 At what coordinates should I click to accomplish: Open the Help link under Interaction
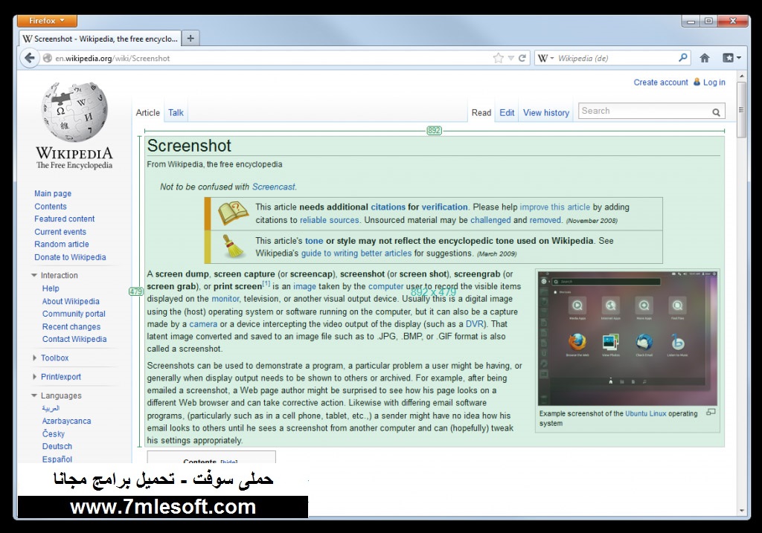[51, 288]
